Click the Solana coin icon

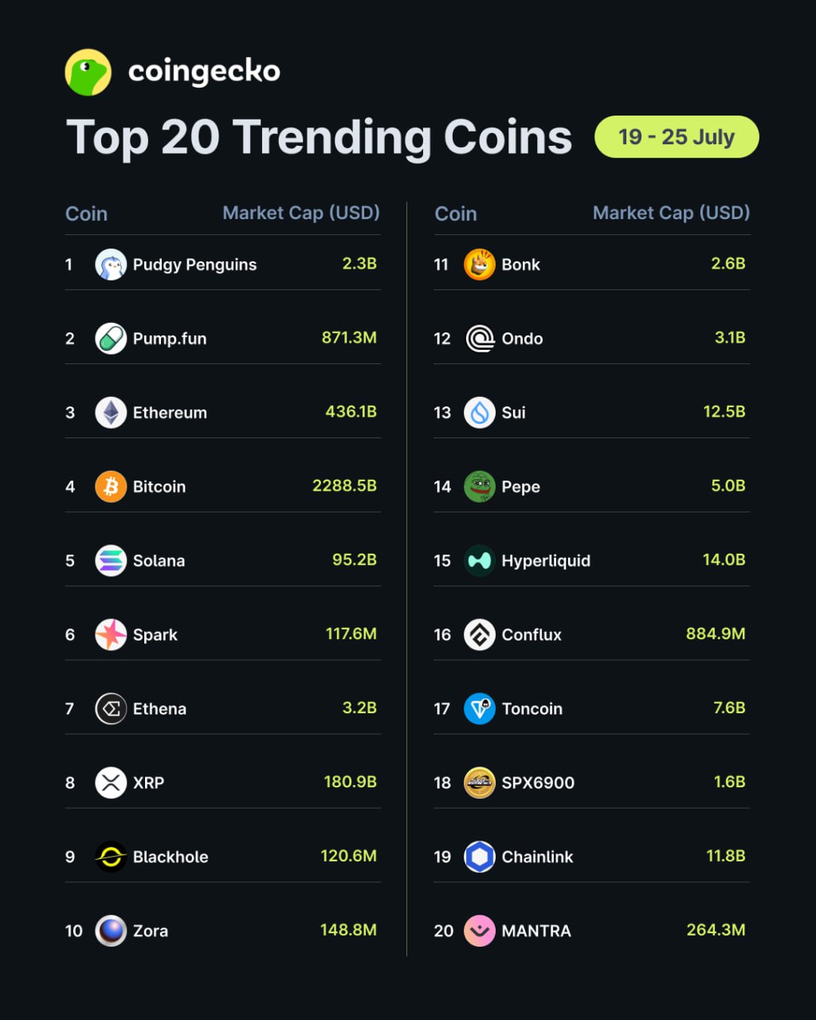tap(111, 561)
